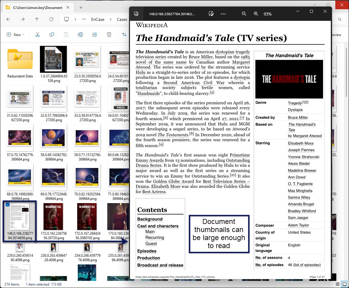
Task: Click the Copy icon in Explorer toolbar
Action: coord(52,35)
